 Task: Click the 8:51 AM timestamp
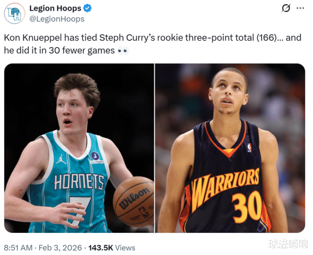18,248
